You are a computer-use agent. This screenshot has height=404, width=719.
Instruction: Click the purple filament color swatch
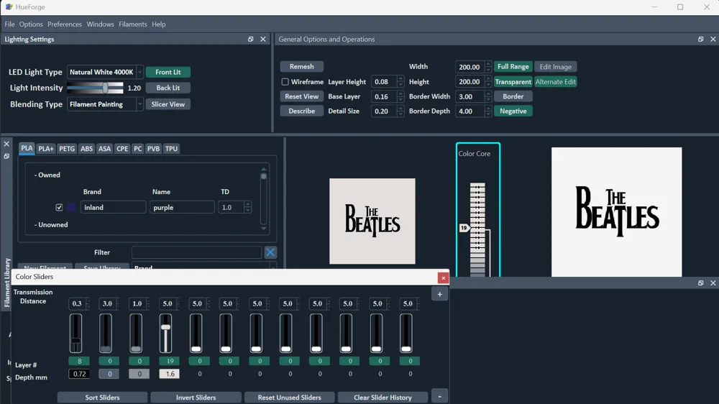point(71,207)
